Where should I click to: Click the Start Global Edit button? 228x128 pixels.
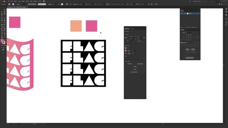134,72
